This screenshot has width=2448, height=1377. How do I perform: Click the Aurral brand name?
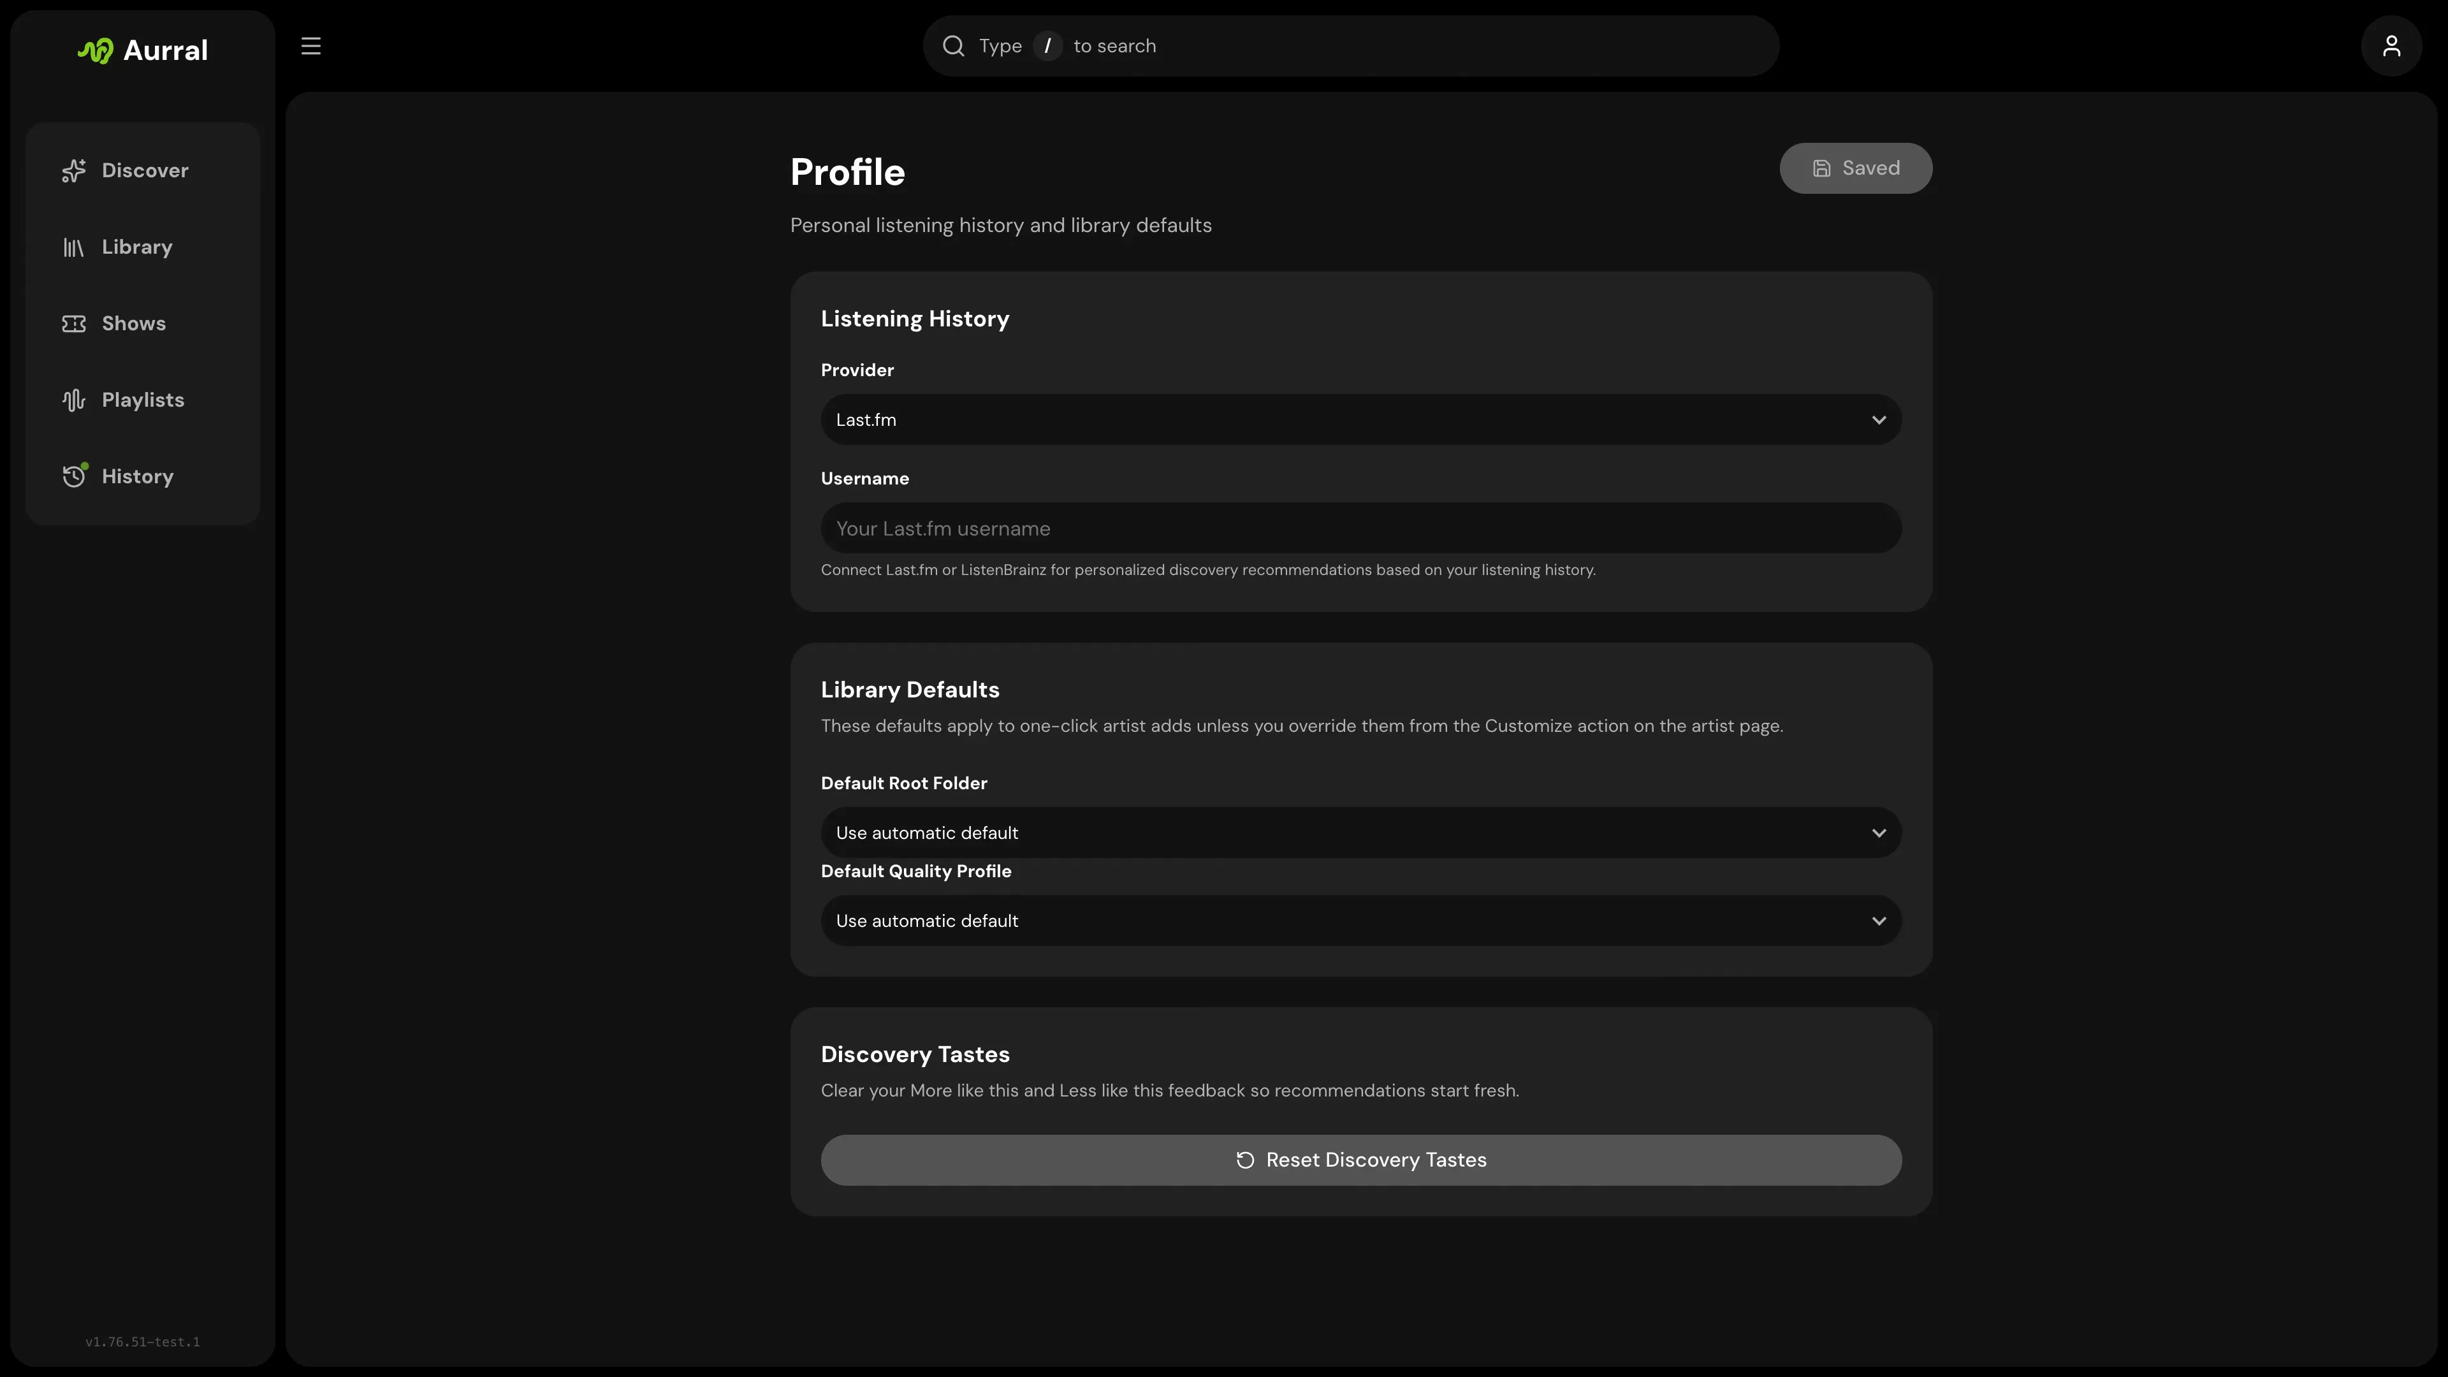tap(165, 50)
